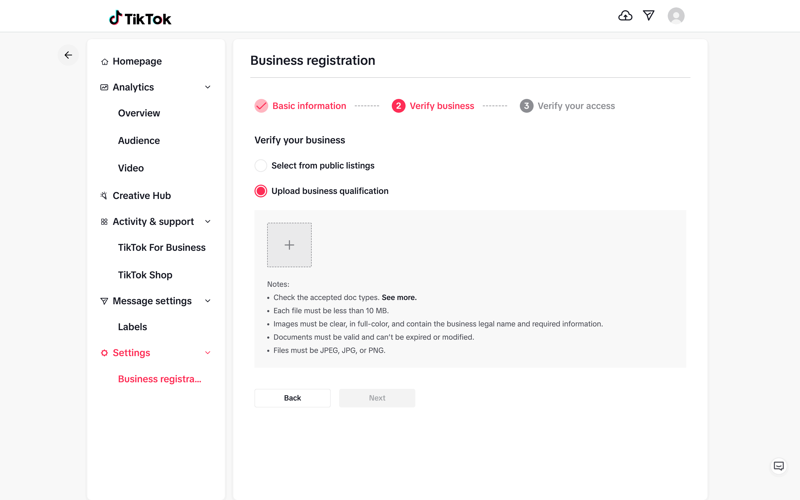The image size is (800, 500).
Task: Collapse Activity & support section chevron
Action: click(x=208, y=222)
